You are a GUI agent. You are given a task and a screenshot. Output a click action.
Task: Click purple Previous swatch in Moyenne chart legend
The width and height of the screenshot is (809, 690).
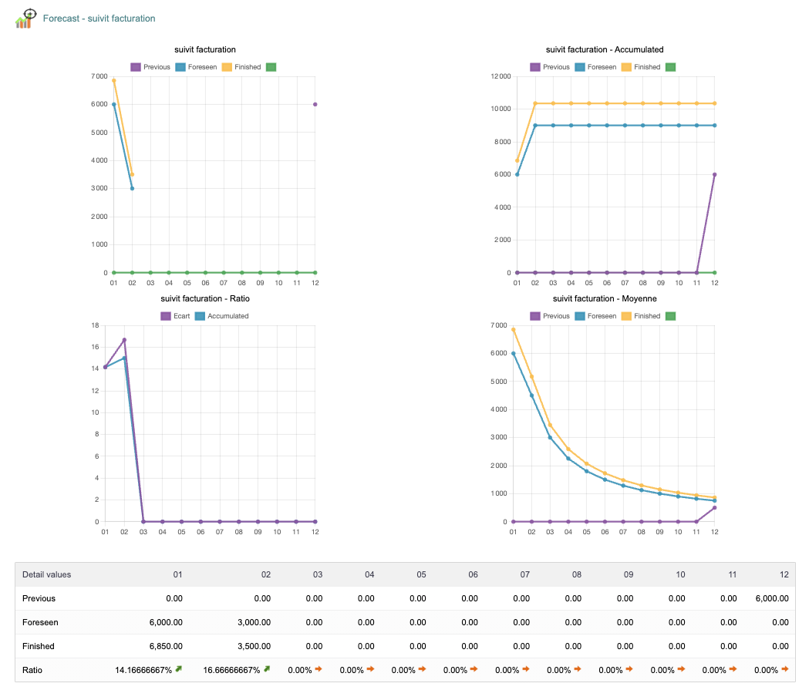click(535, 316)
